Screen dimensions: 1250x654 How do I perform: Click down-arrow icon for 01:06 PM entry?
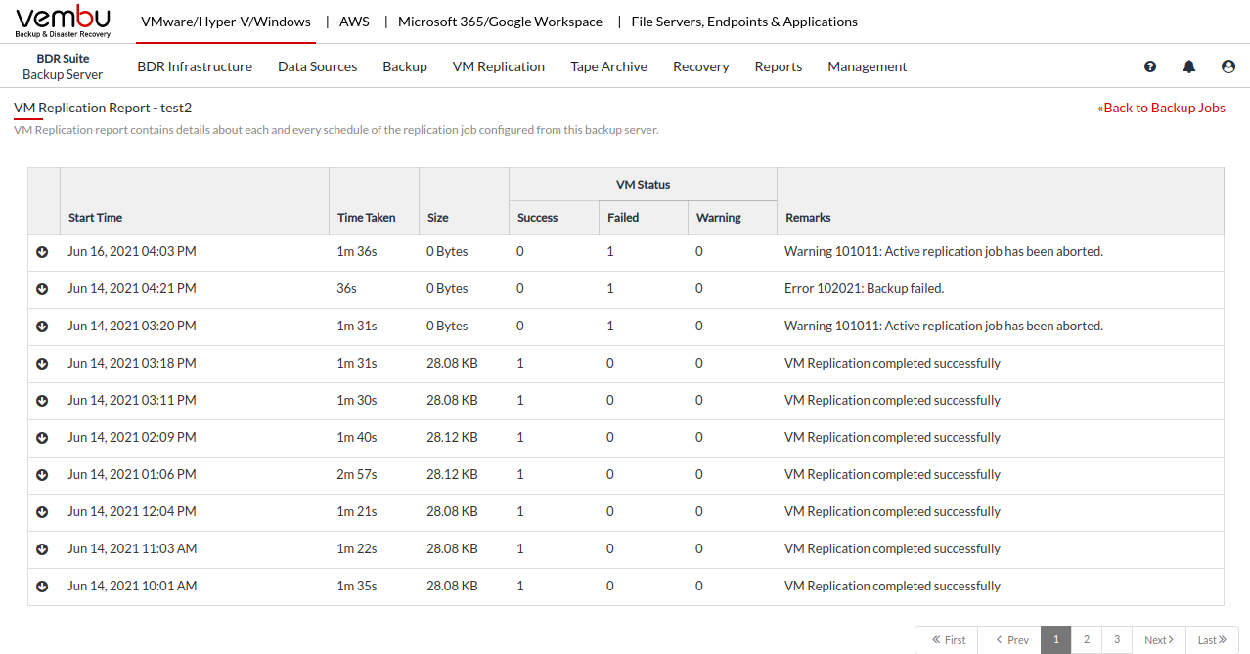coord(42,475)
